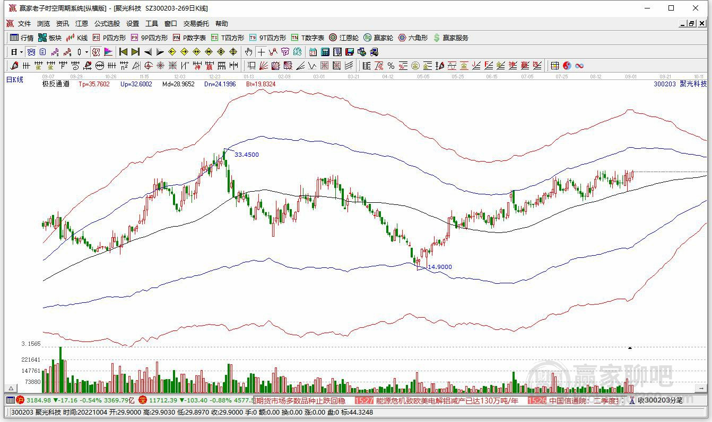Open the 9T四方形 tool

pyautogui.click(x=267, y=38)
